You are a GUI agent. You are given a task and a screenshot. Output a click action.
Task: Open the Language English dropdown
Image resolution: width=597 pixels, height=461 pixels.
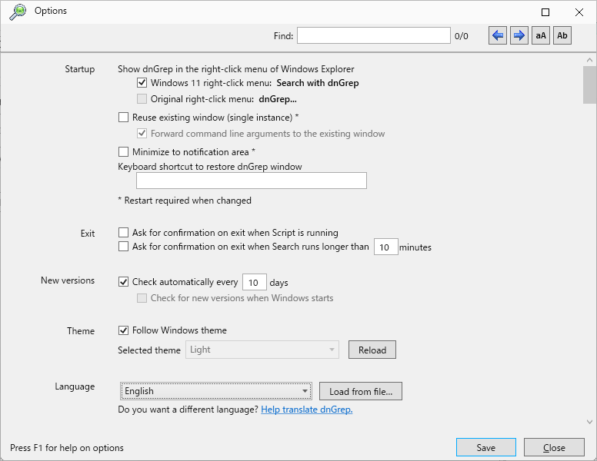coord(216,391)
